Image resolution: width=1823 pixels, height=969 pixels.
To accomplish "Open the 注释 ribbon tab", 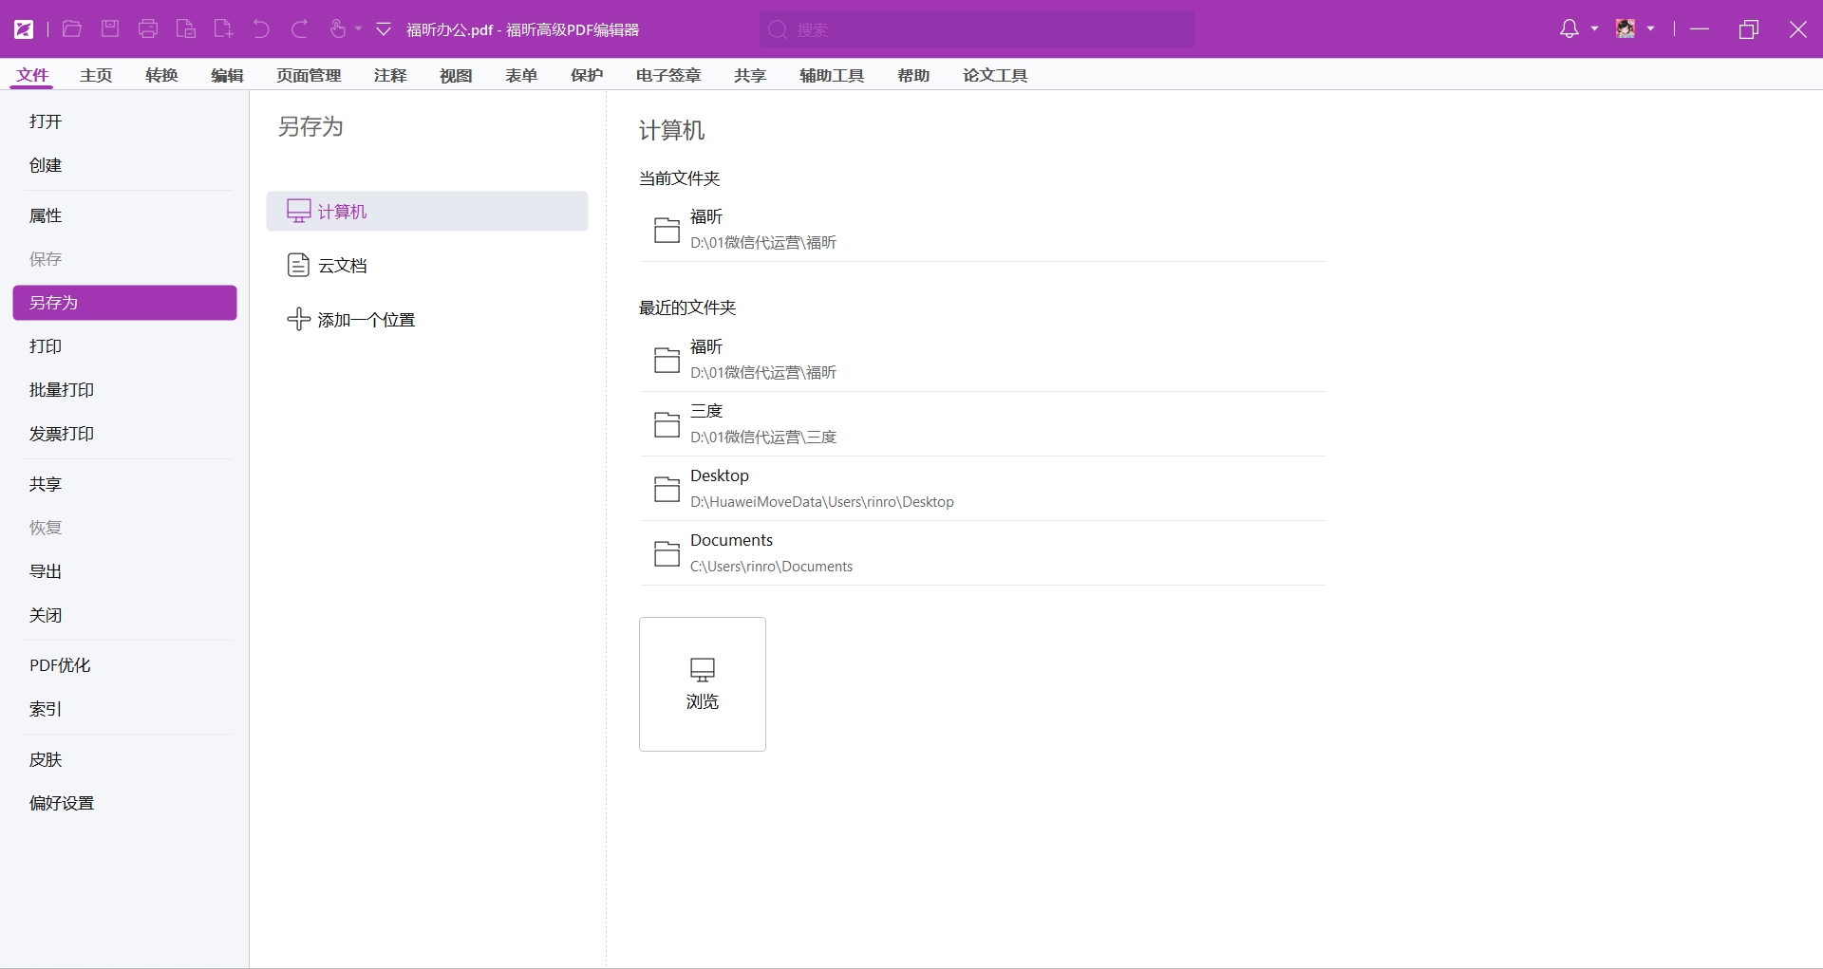I will pos(389,75).
